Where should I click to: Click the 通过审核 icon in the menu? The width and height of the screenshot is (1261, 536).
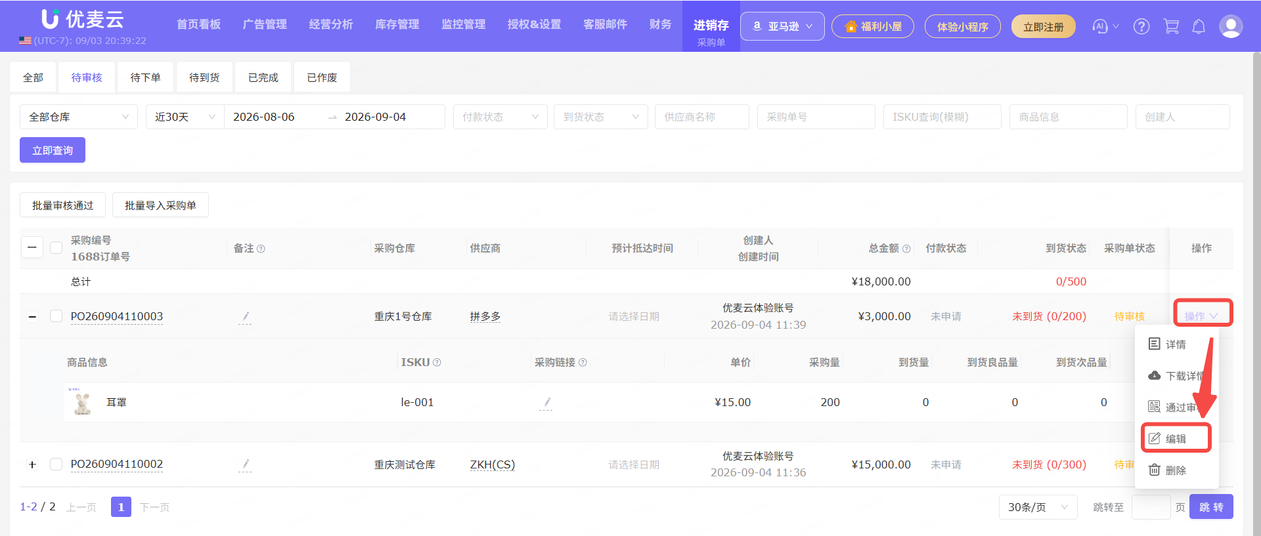coord(1154,407)
